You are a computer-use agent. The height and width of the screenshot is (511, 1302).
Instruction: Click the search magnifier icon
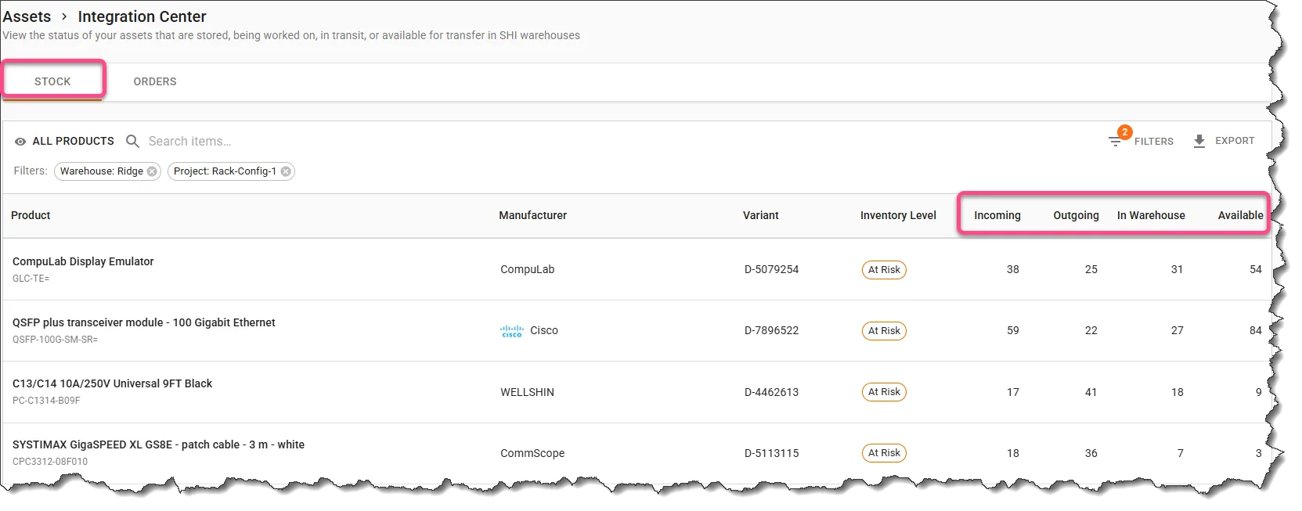click(133, 141)
